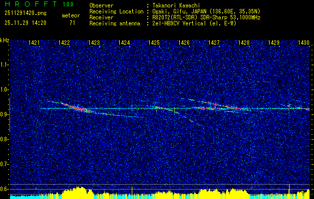
Task: Click the 1426 time marker
Action: point(184,42)
